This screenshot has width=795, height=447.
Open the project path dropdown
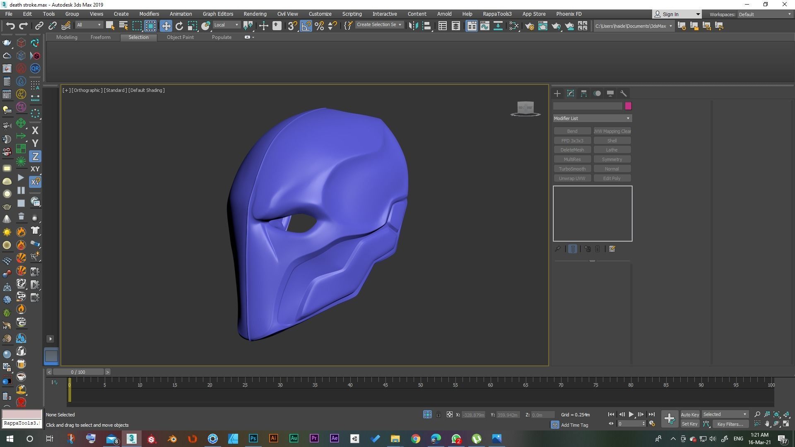pyautogui.click(x=634, y=26)
